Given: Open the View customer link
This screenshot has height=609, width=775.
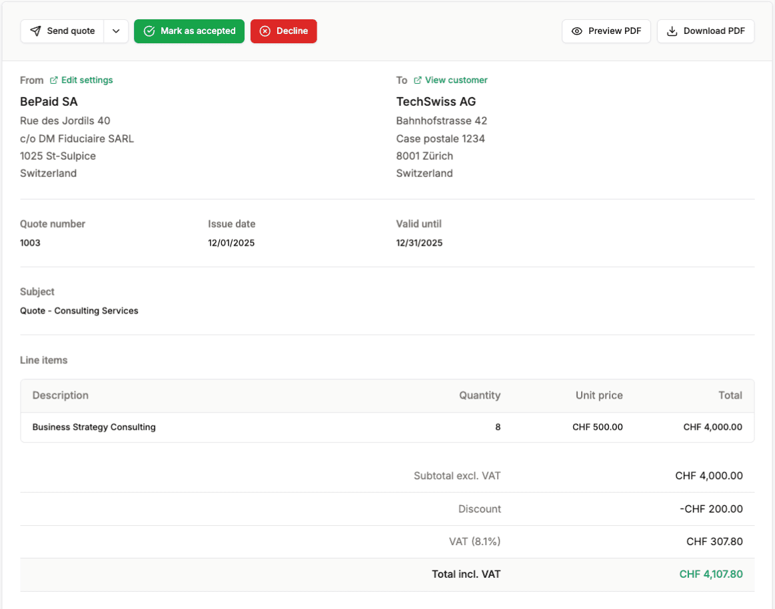Looking at the screenshot, I should 456,81.
